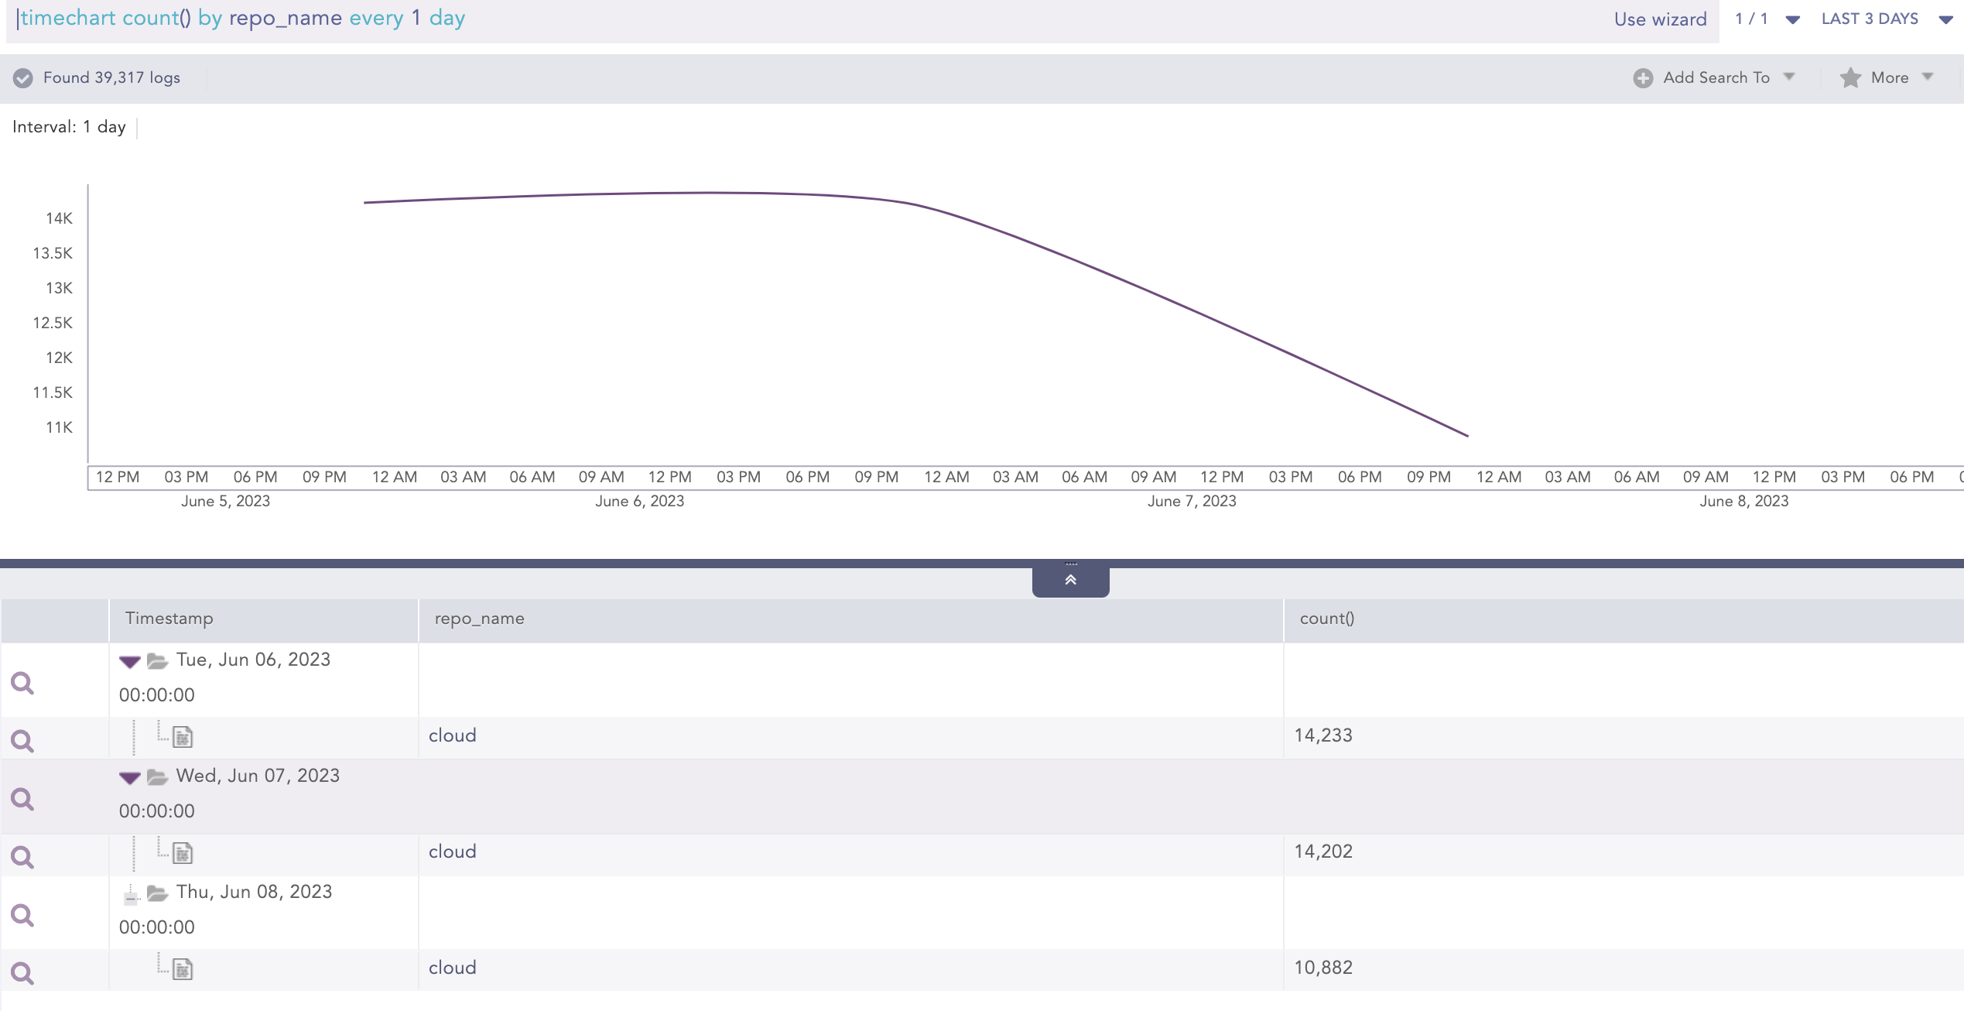
Task: Click document icon in 14,202 cloud row
Action: point(183,853)
